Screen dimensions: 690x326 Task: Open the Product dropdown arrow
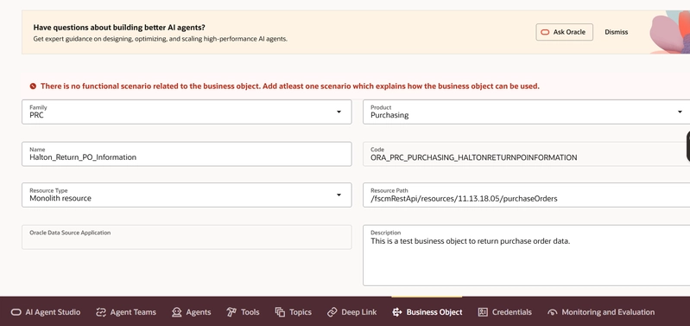pyautogui.click(x=680, y=112)
